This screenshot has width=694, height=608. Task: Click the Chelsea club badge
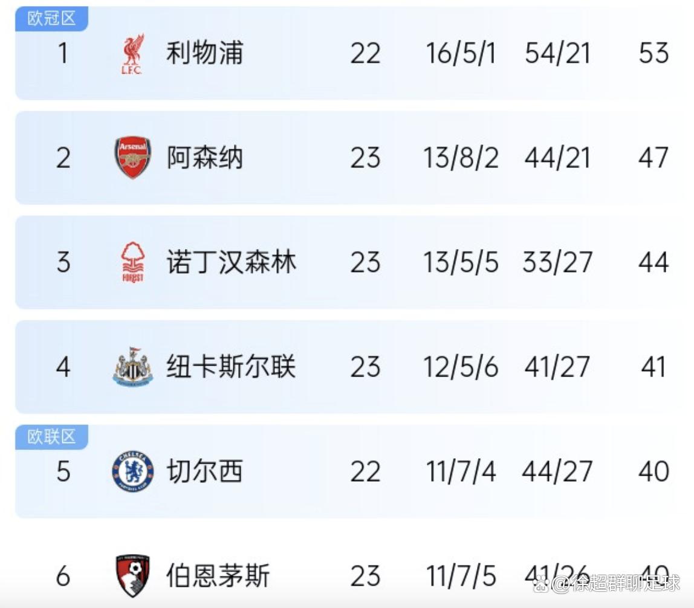click(x=133, y=471)
